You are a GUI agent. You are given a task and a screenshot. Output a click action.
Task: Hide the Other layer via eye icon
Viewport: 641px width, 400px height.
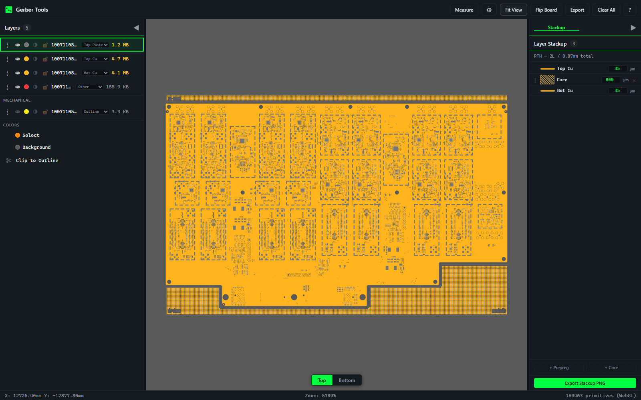tap(18, 87)
